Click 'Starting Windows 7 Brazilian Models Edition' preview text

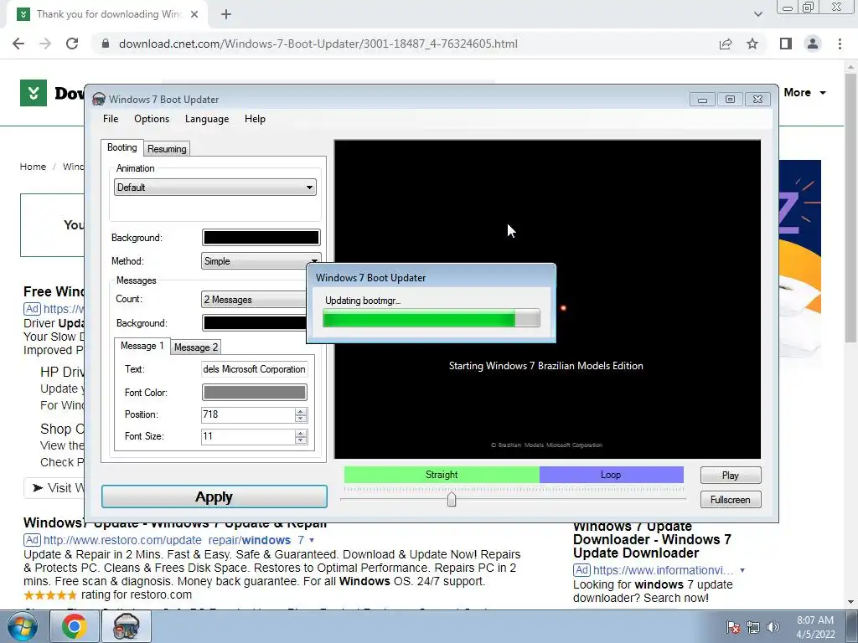tap(546, 366)
